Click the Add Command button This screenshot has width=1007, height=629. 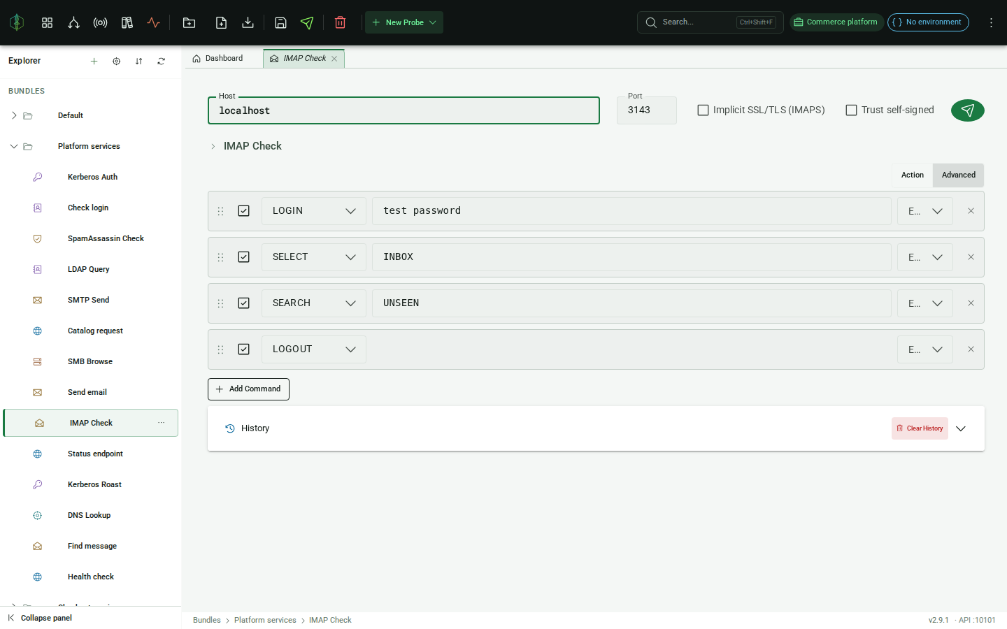click(x=248, y=389)
